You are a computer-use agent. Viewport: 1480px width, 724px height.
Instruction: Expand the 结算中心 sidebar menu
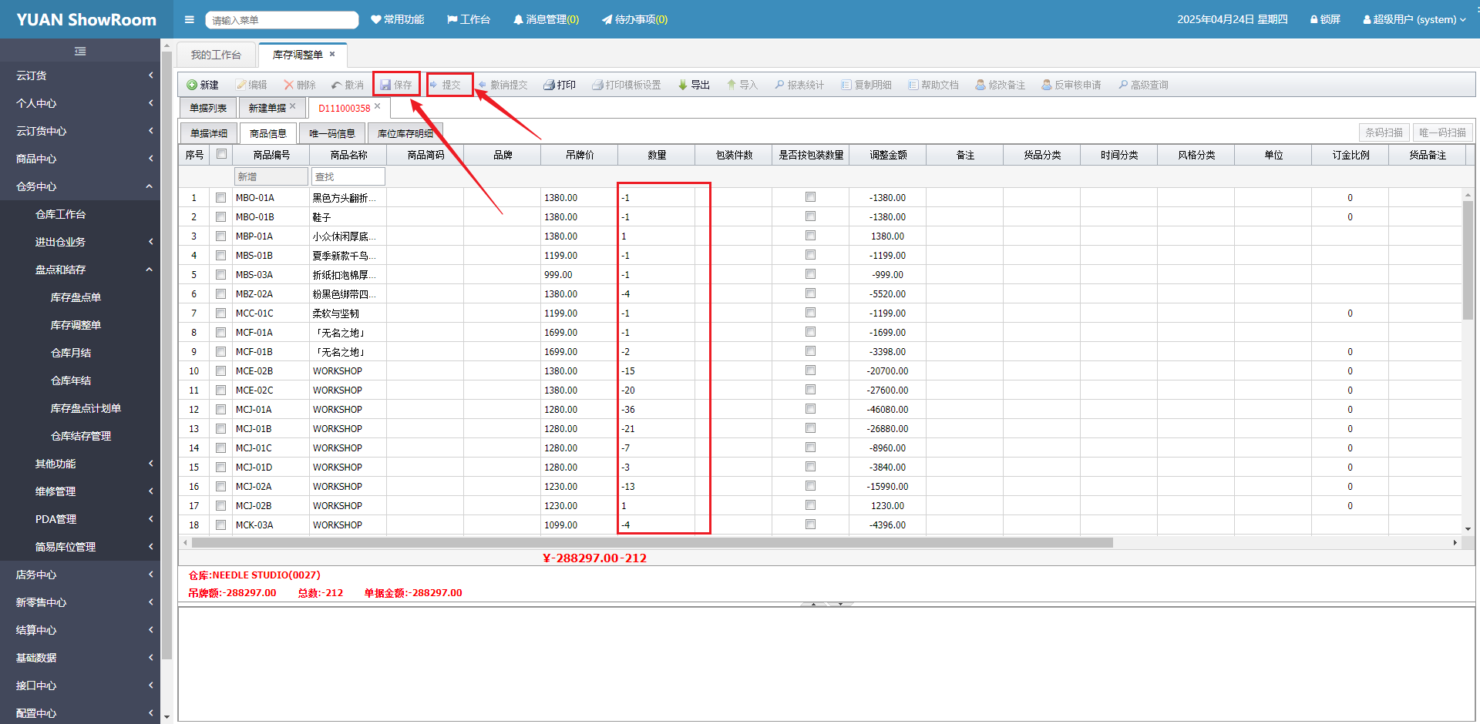(x=80, y=630)
